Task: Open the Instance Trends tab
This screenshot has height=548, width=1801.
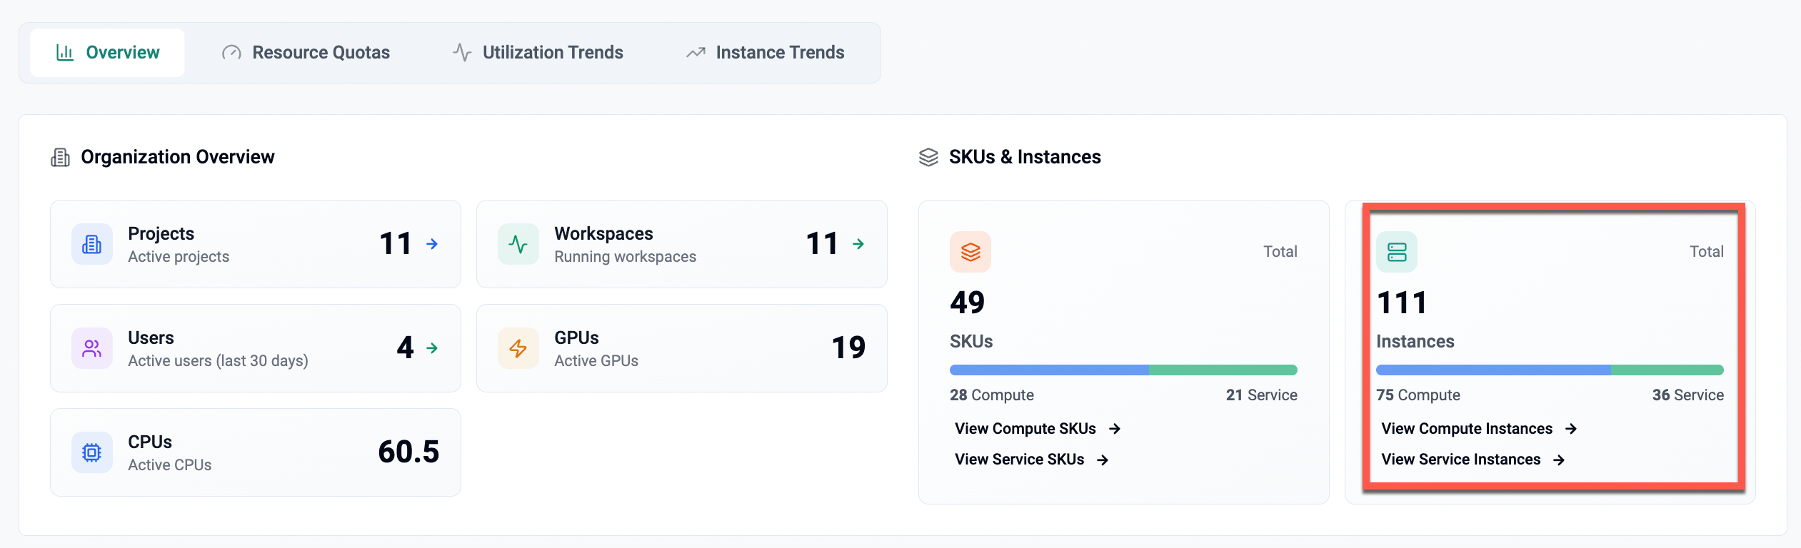Action: 765,53
